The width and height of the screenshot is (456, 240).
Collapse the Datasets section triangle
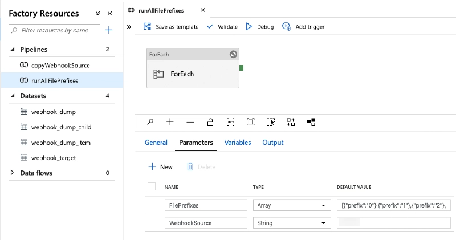point(12,95)
